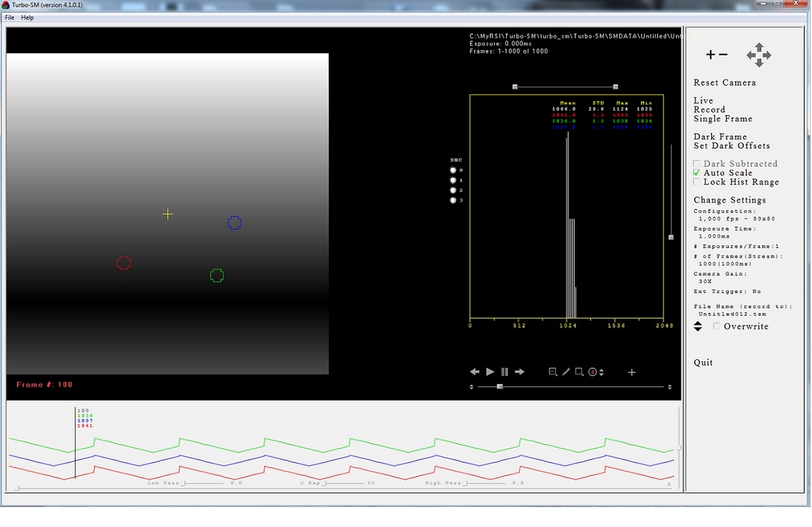Open the File menu
The height and width of the screenshot is (527, 812).
(x=9, y=18)
